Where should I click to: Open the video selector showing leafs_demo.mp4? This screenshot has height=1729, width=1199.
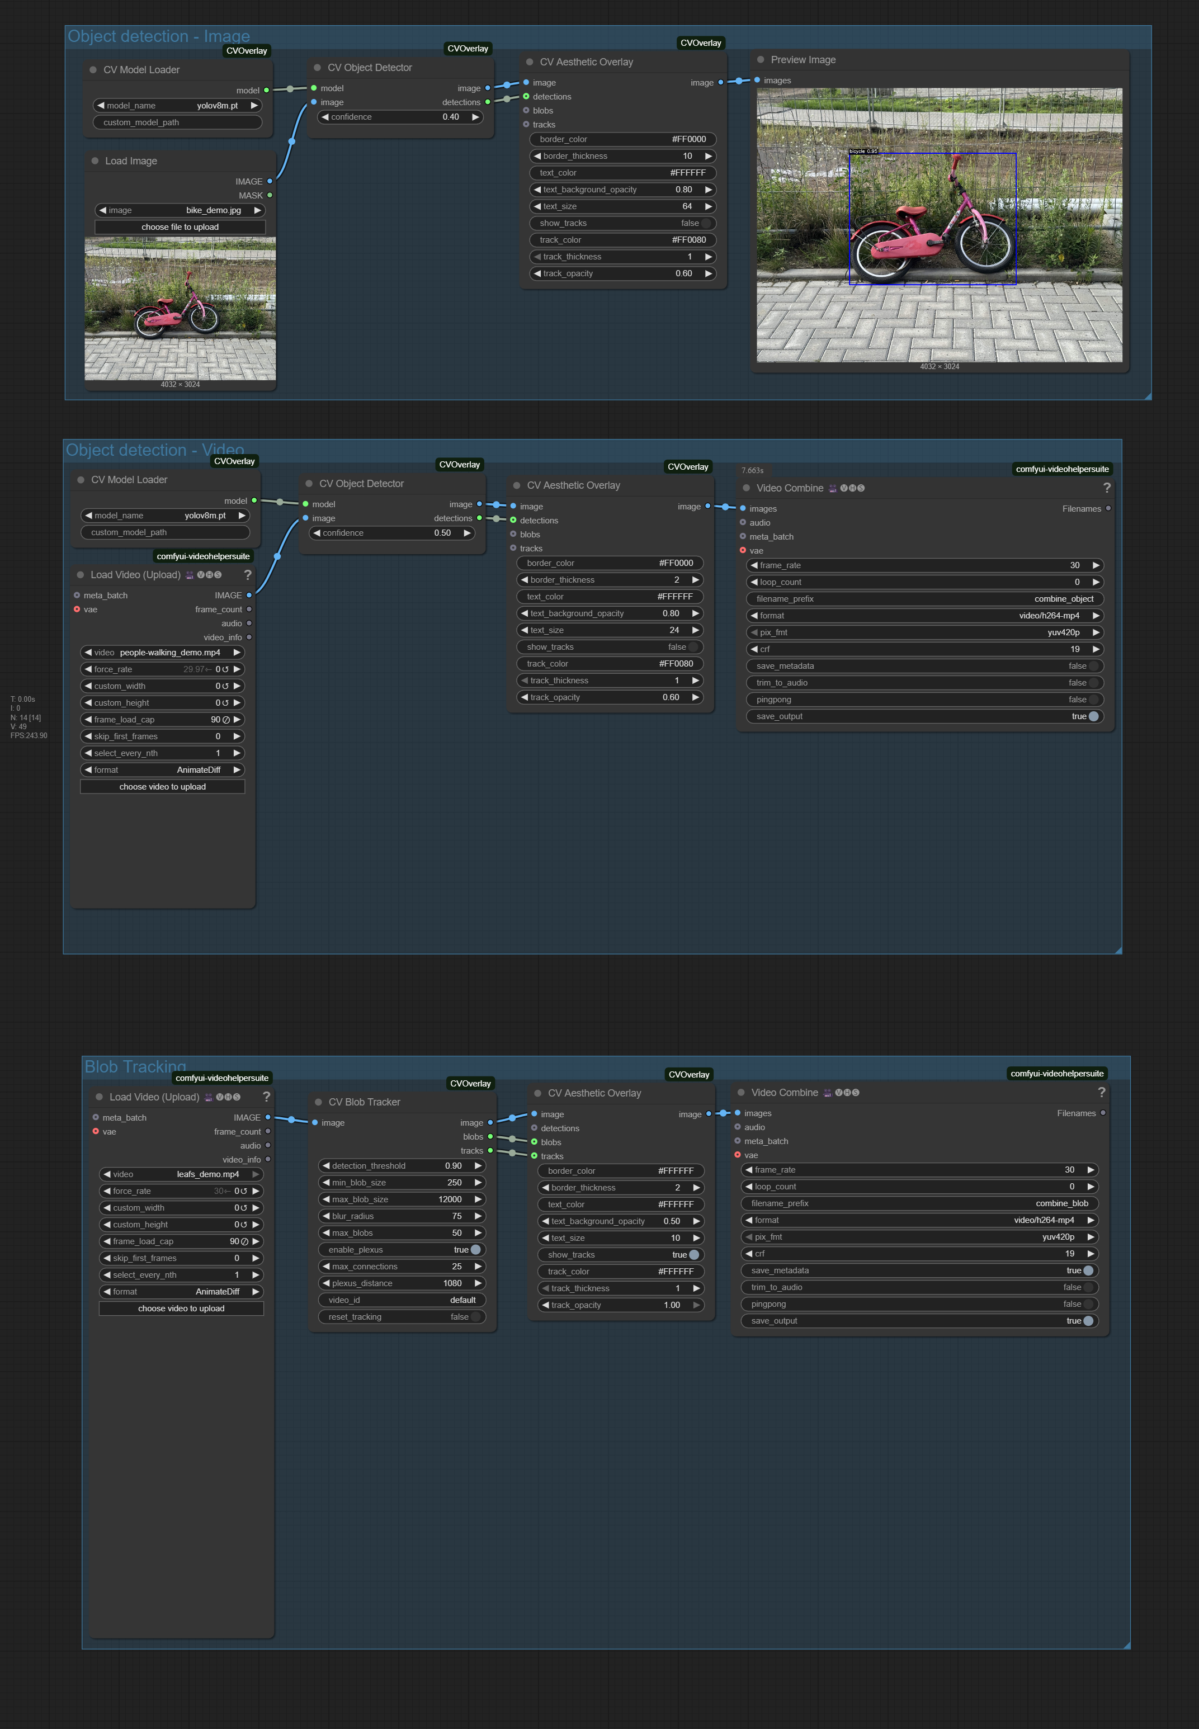[x=181, y=1174]
